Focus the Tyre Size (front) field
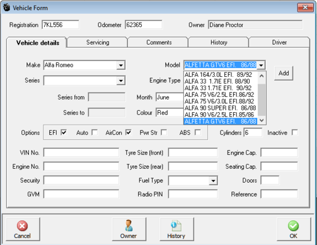Image resolution: width=317 pixels, height=245 pixels. 193,152
